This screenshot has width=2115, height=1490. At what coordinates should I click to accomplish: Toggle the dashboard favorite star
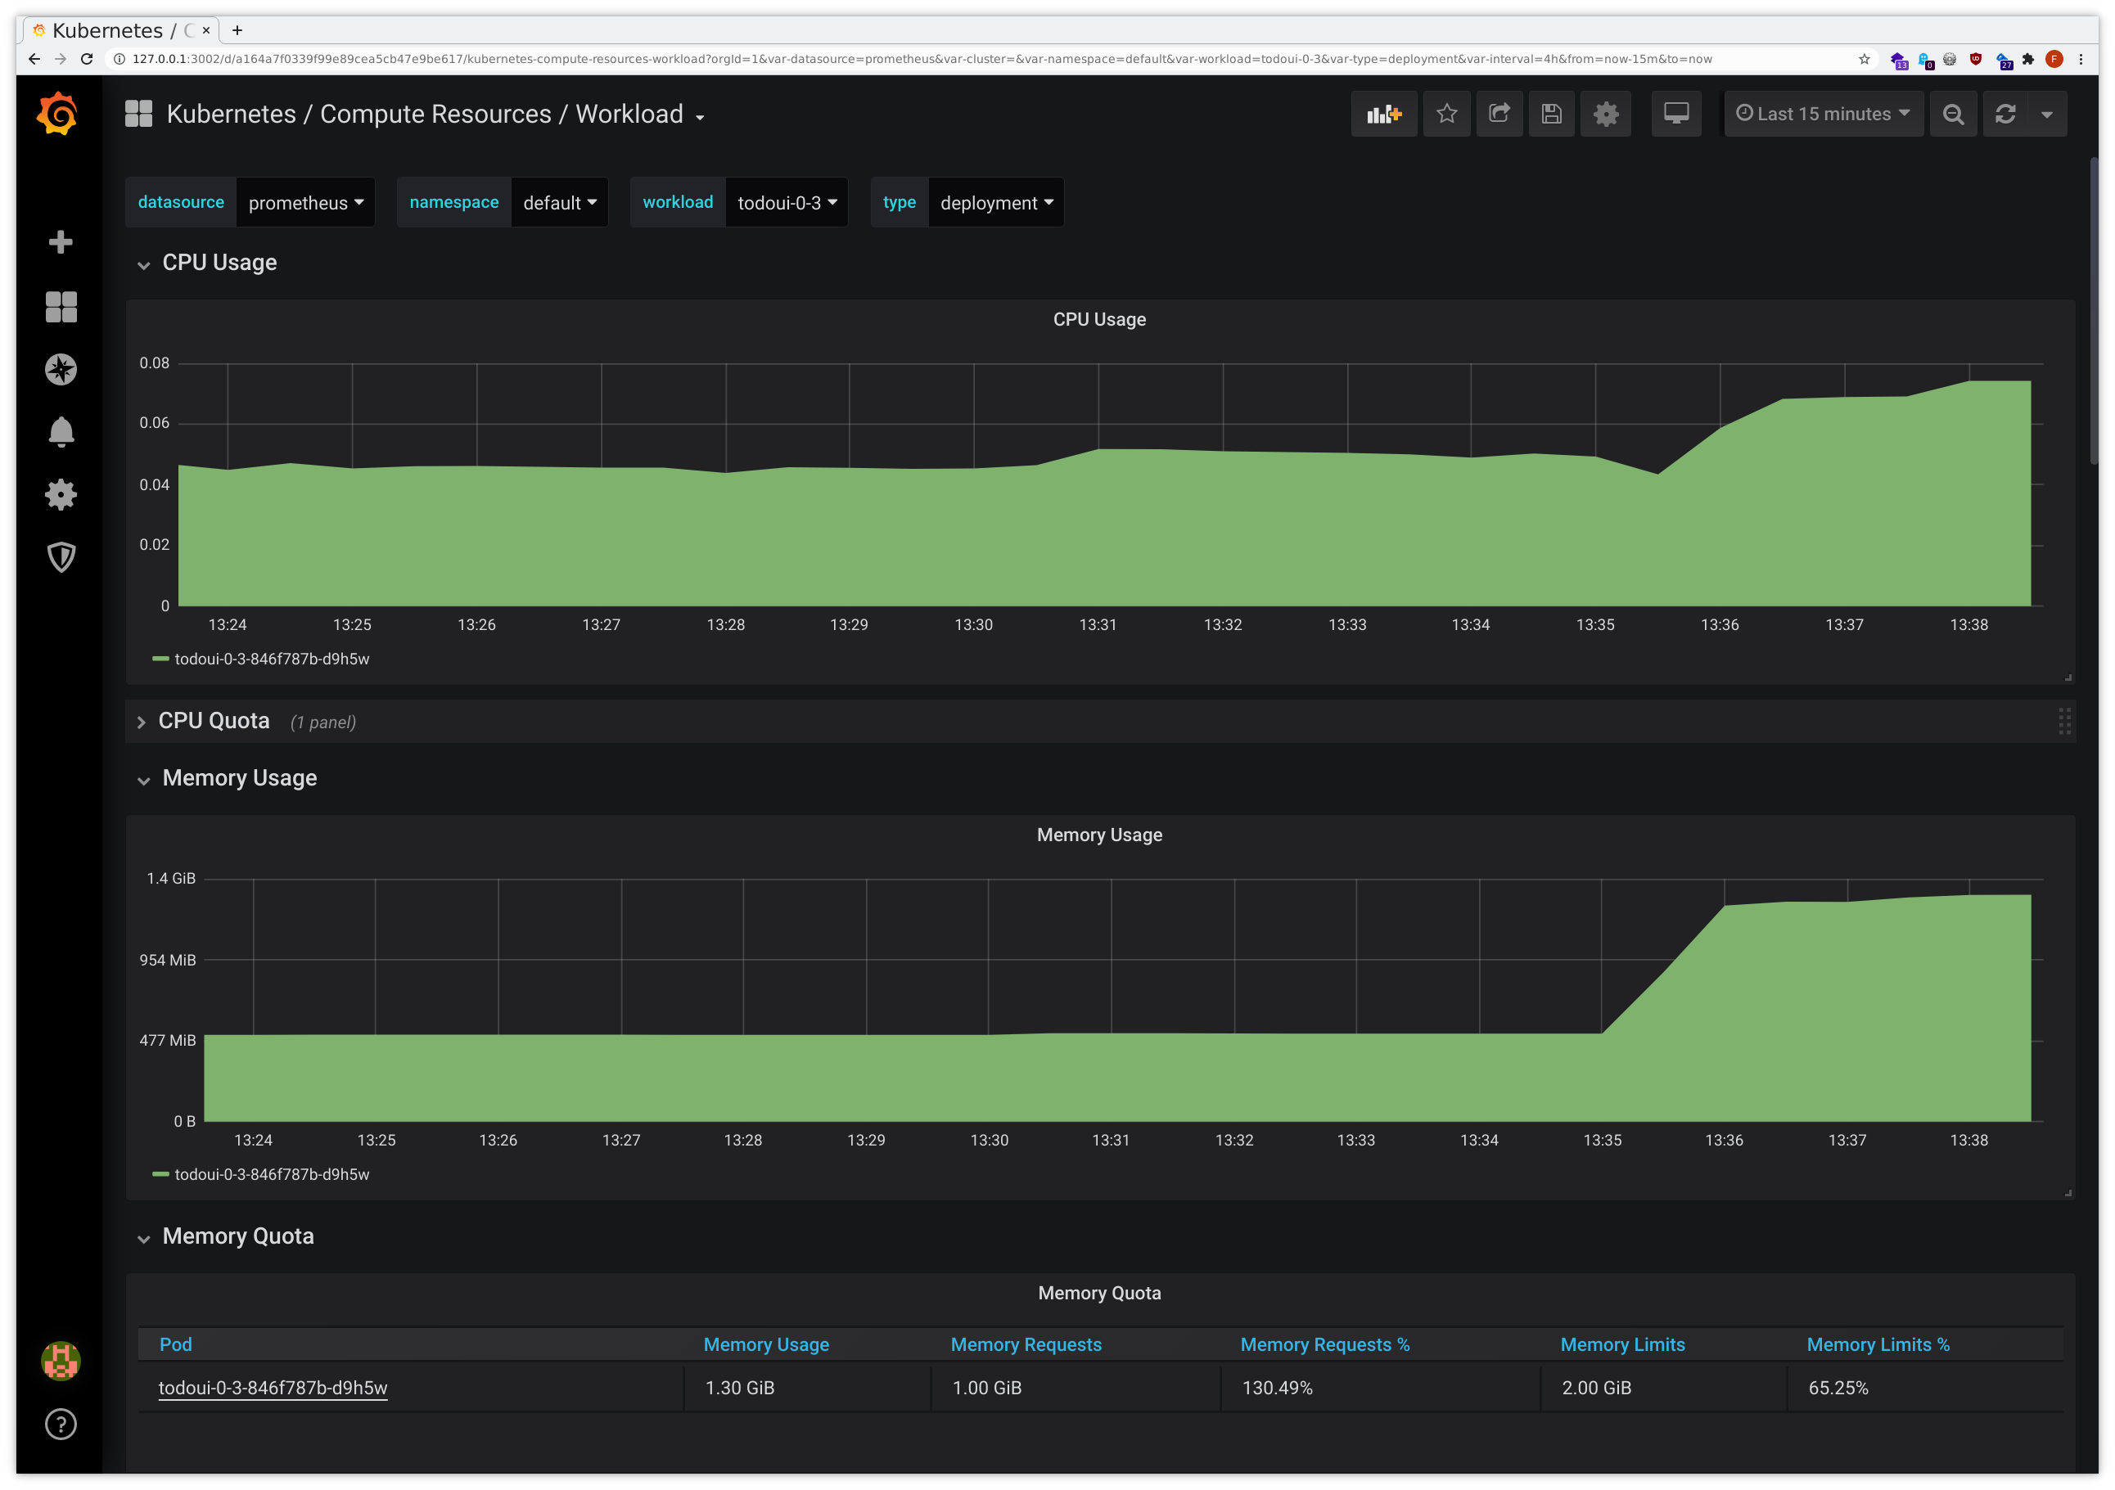[1446, 113]
